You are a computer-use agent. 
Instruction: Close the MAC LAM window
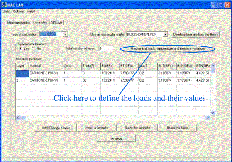[x=227, y=5]
